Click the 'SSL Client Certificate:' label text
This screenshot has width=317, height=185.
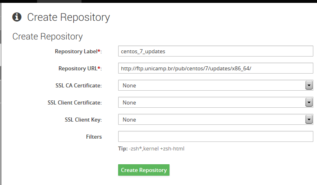pyautogui.click(x=75, y=103)
